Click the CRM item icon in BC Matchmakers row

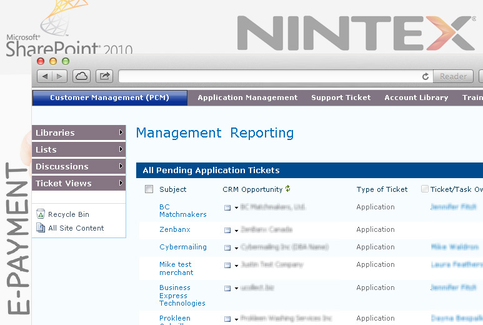click(227, 207)
